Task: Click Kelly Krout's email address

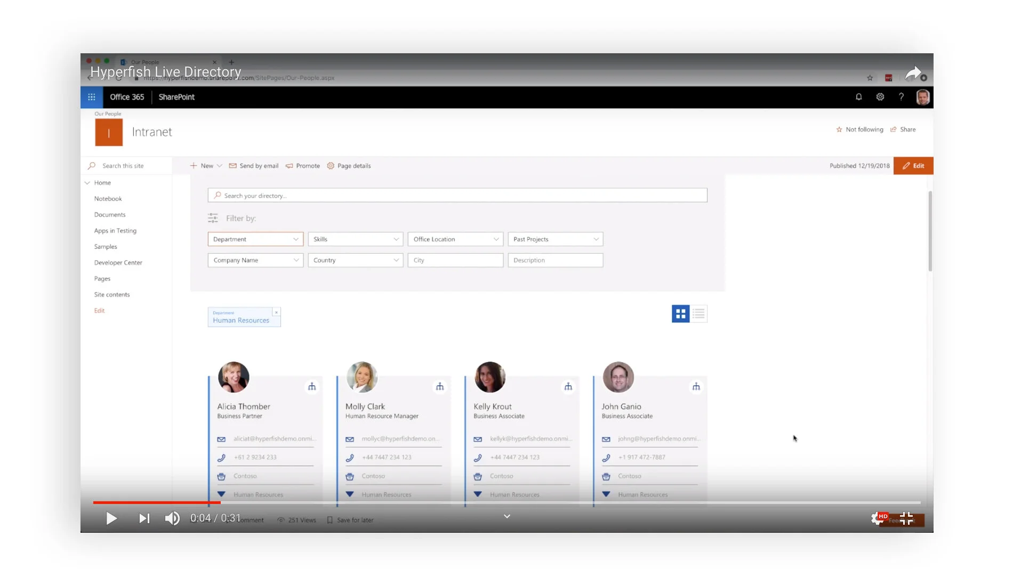Action: click(531, 439)
